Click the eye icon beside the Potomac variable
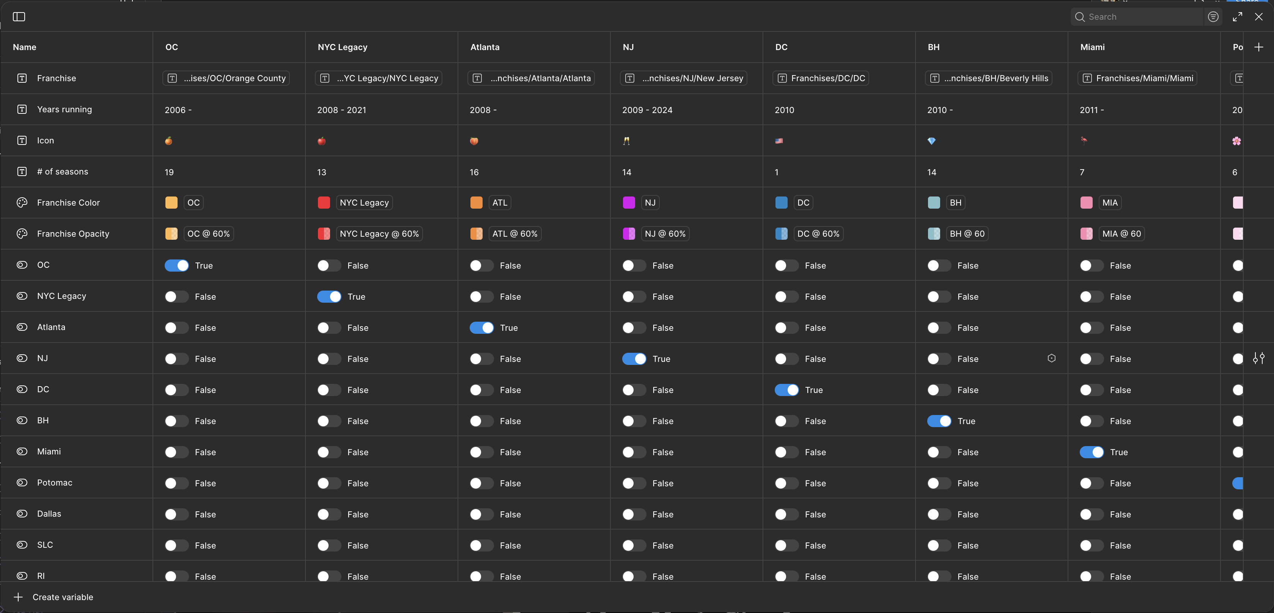 (22, 483)
